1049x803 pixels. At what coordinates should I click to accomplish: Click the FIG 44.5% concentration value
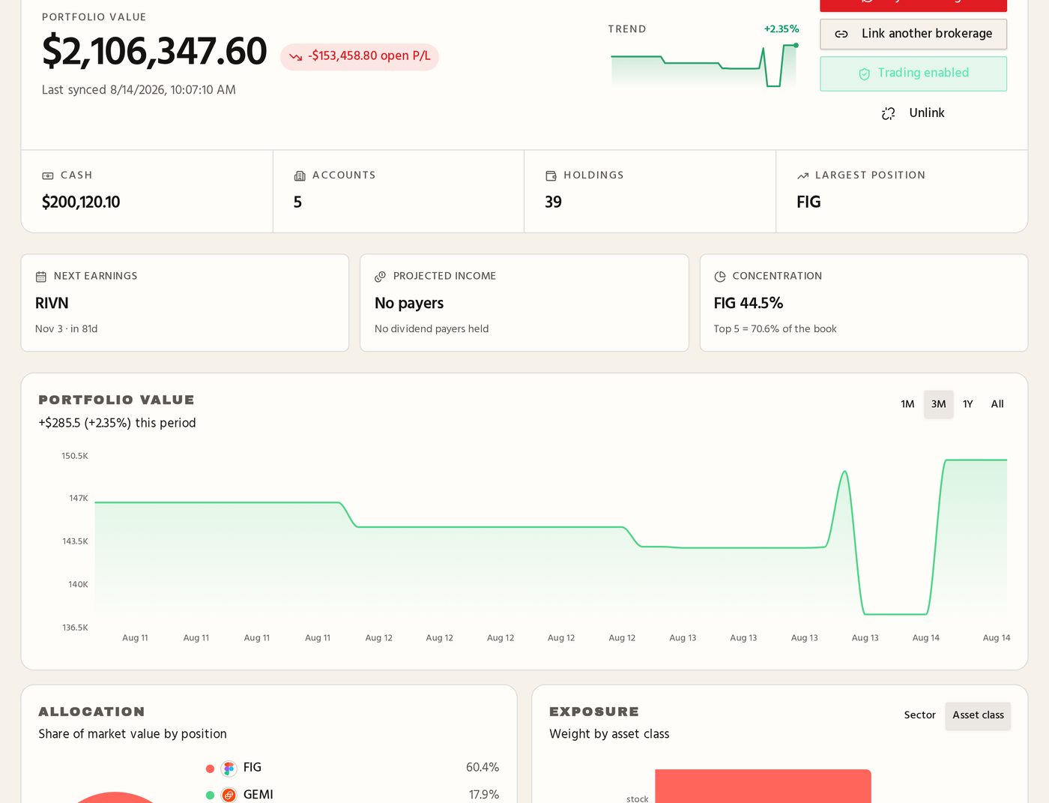(748, 304)
